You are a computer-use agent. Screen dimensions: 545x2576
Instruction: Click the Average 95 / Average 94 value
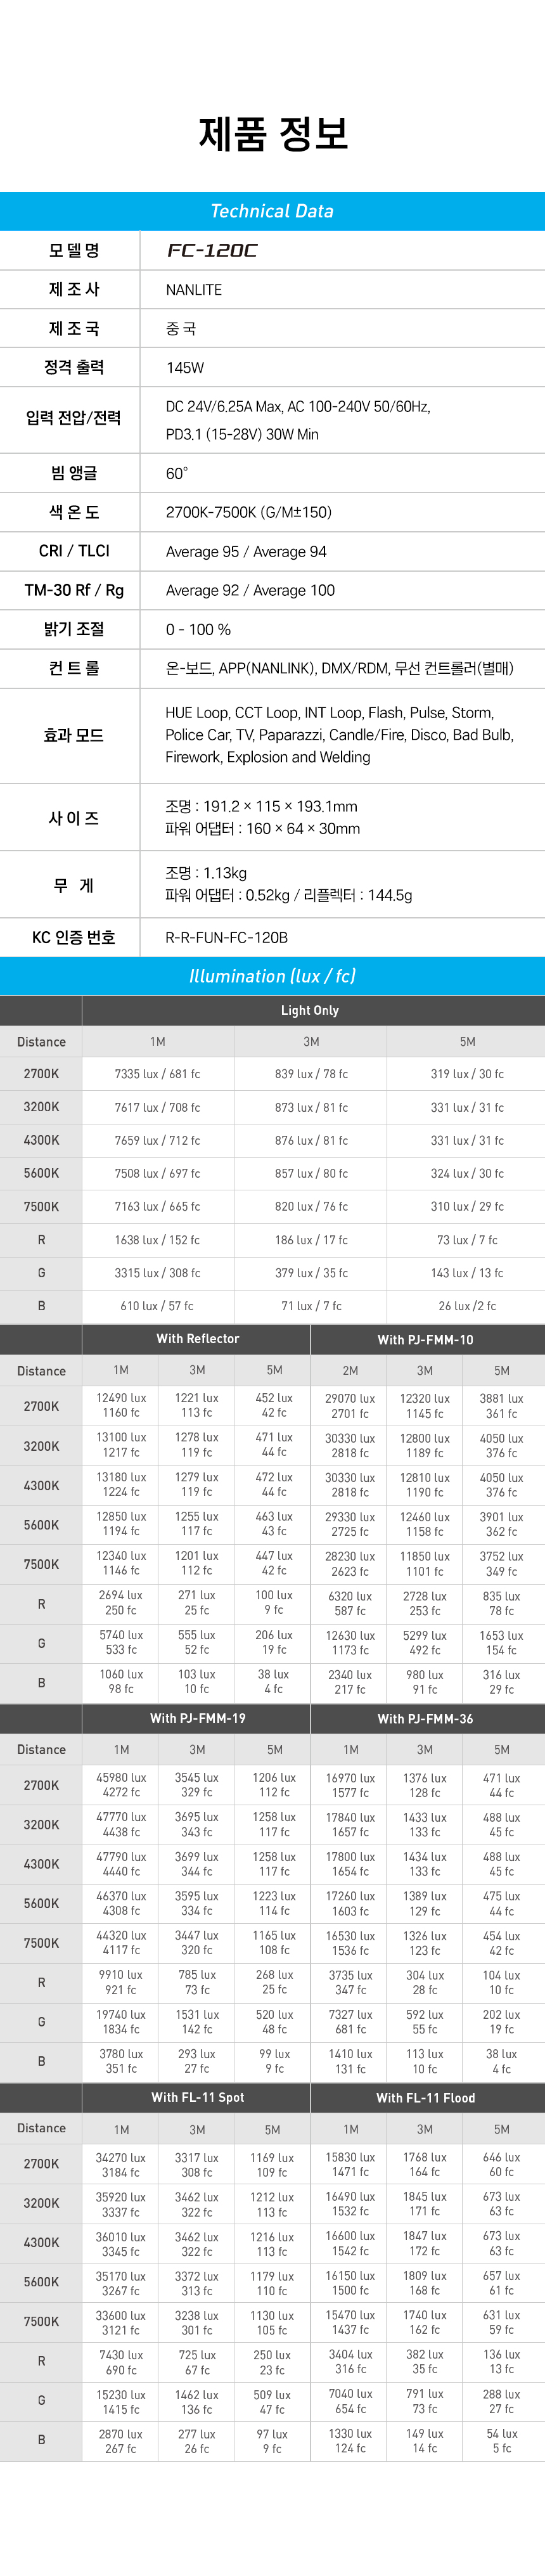(x=246, y=552)
